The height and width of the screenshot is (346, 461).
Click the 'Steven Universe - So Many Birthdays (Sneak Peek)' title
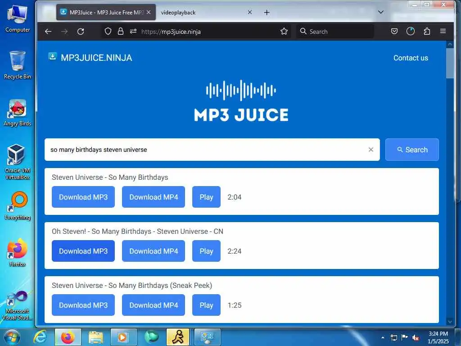point(132,285)
